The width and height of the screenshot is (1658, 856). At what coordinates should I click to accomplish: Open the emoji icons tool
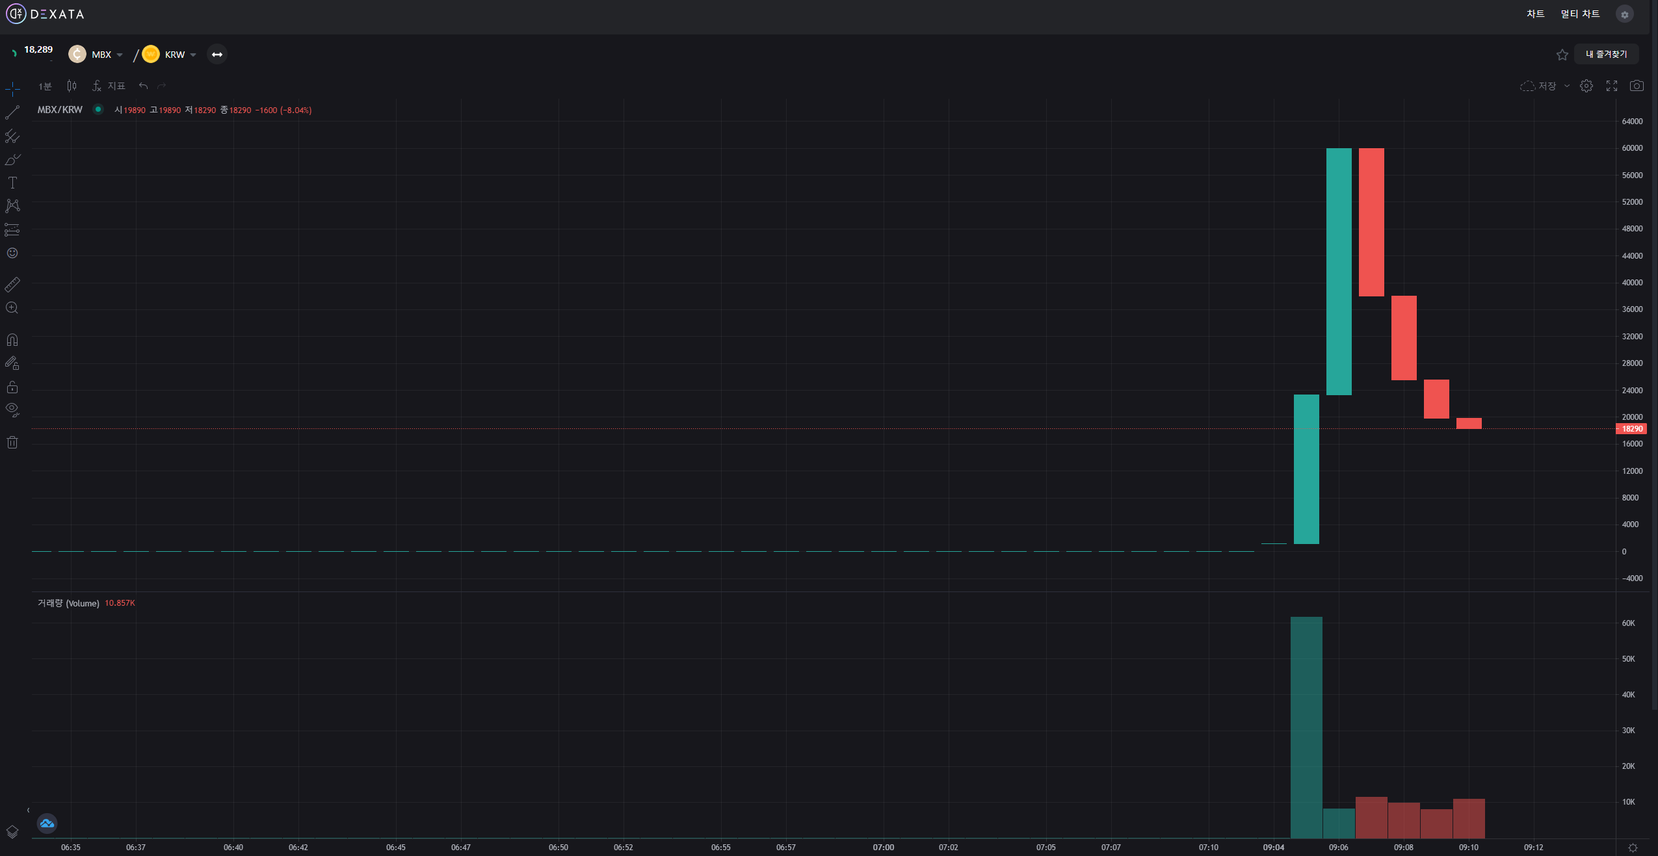click(x=12, y=253)
